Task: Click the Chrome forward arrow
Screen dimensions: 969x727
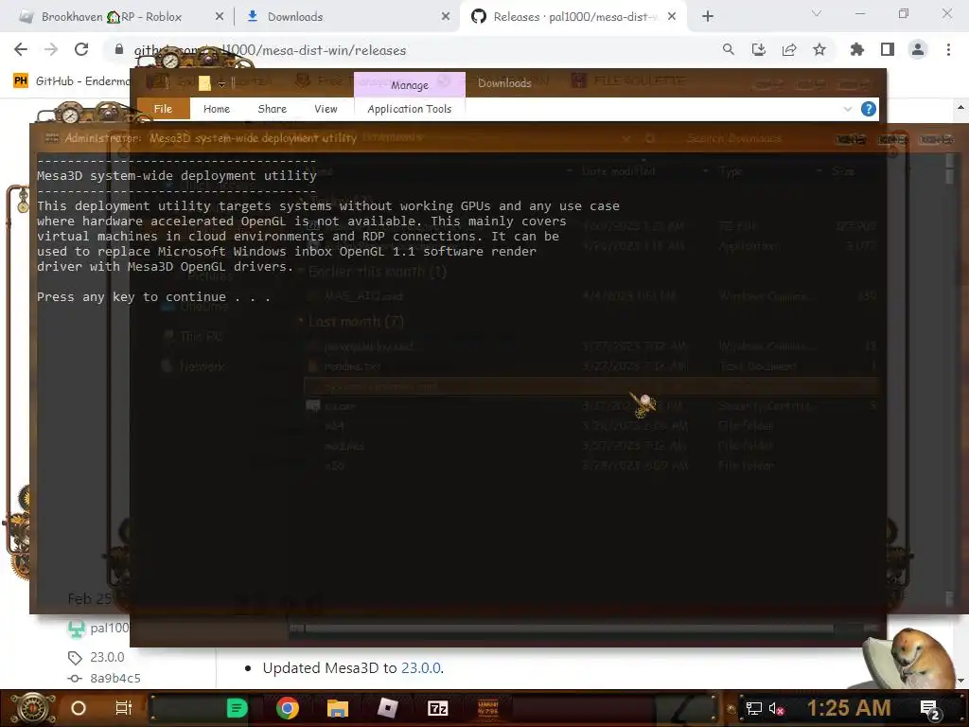Action: [x=51, y=49]
